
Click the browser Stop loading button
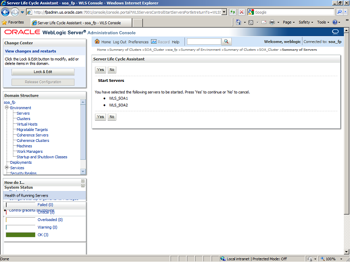[x=242, y=11]
